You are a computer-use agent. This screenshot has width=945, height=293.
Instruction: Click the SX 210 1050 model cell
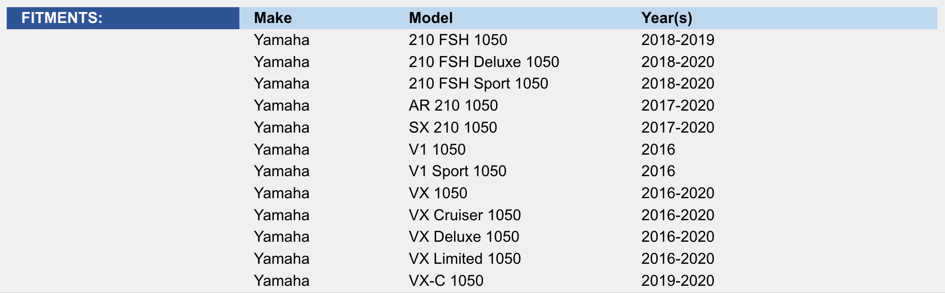click(452, 127)
